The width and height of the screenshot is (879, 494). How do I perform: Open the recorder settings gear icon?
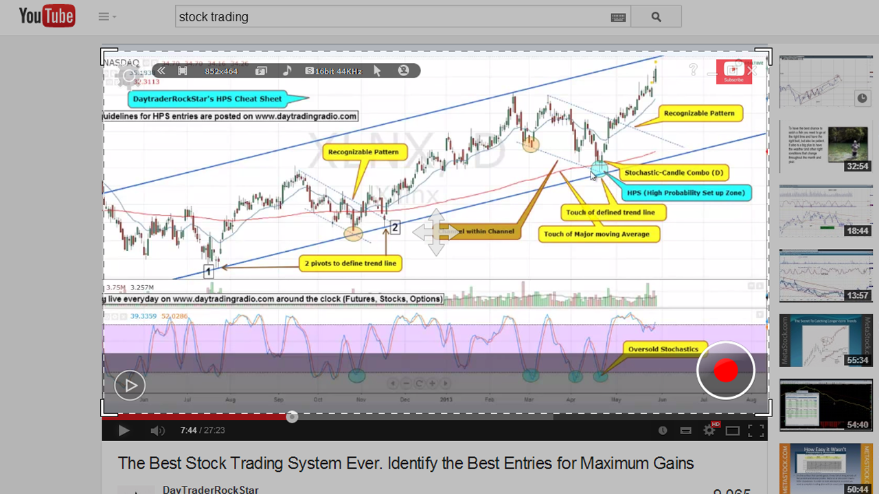128,75
